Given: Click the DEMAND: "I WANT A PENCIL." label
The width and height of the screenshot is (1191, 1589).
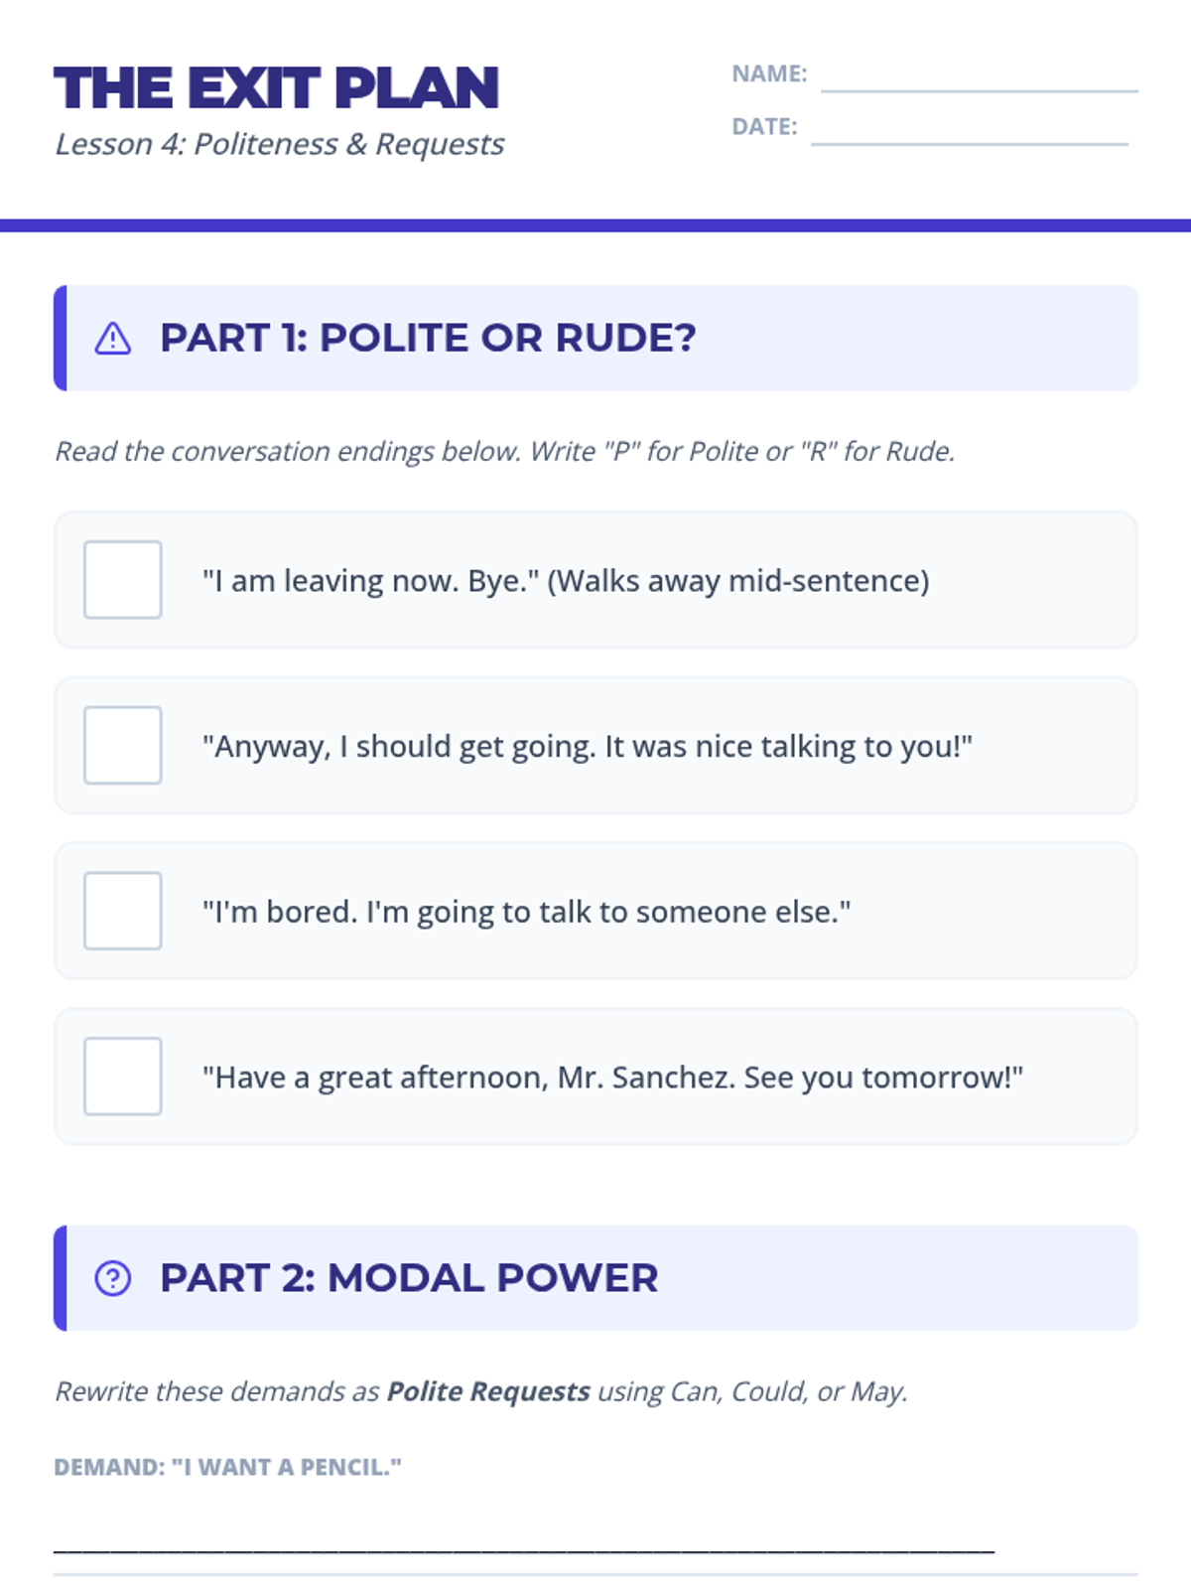Looking at the screenshot, I should [227, 1467].
